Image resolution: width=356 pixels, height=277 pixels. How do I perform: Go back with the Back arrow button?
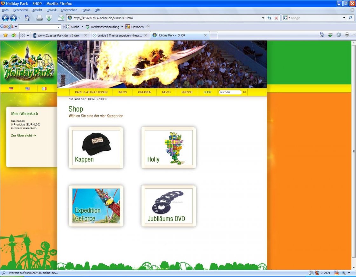[5, 18]
